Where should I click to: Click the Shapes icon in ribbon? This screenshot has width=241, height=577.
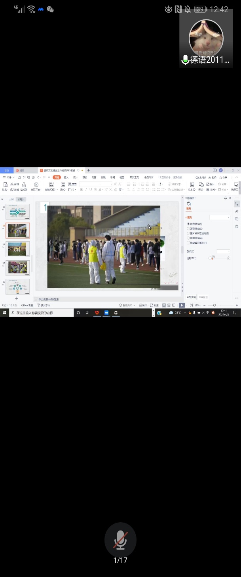click(201, 185)
